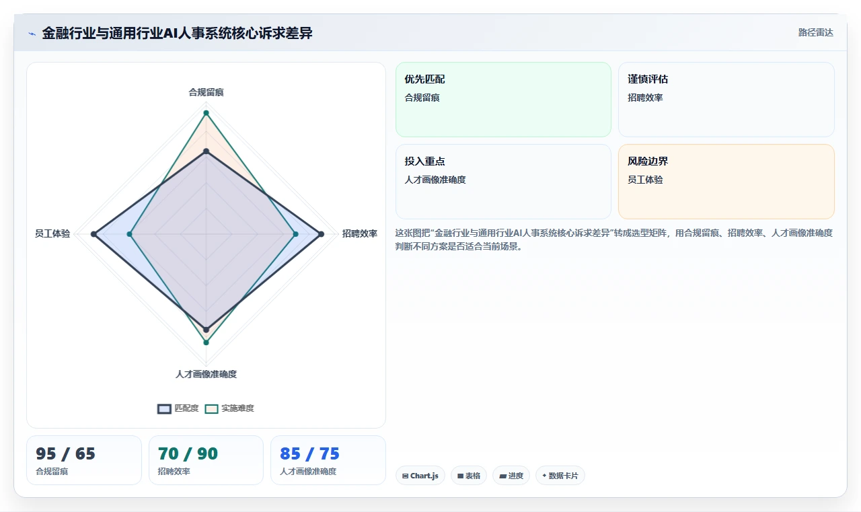Click the 合规留痕 axis label on the radar
The image size is (861, 512).
(x=207, y=92)
